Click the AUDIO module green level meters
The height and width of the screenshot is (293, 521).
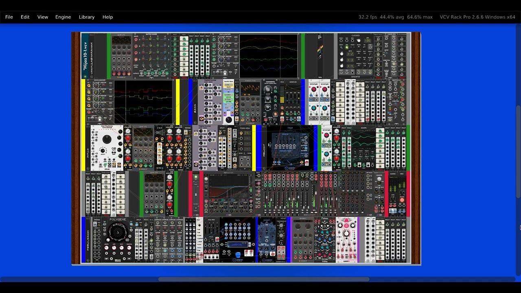tap(392, 189)
